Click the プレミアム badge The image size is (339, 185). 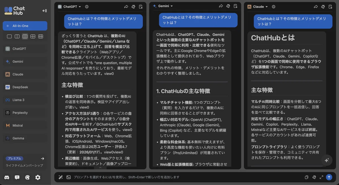(x=14, y=159)
